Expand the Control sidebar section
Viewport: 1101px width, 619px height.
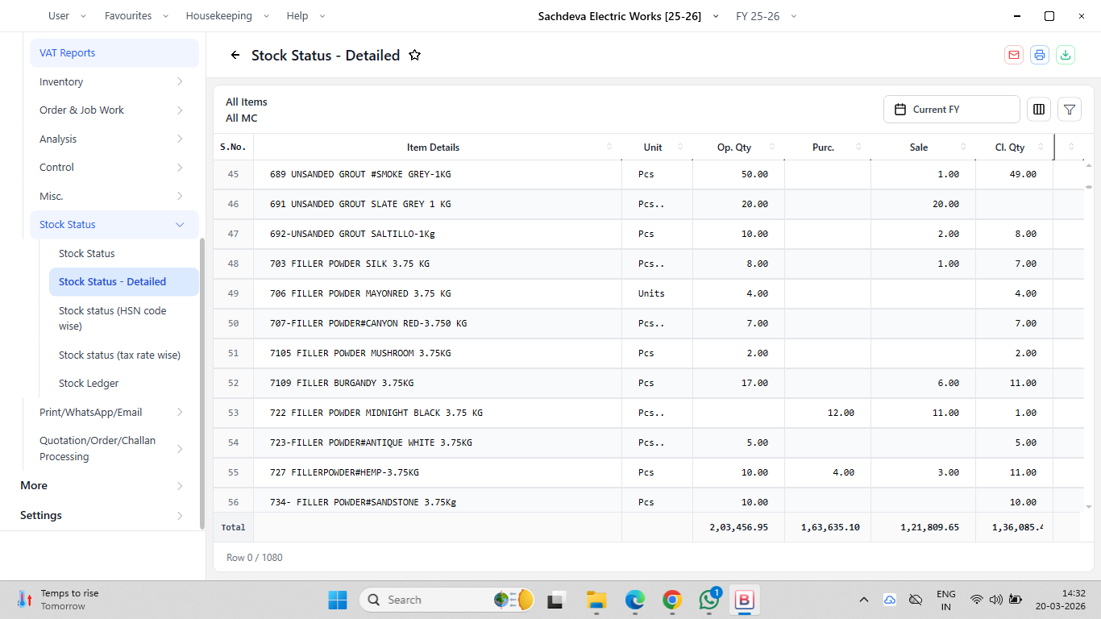click(114, 168)
